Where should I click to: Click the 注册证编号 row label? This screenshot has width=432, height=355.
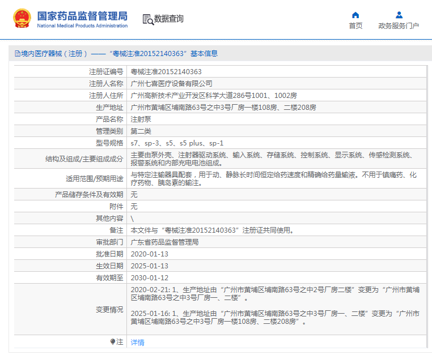coord(106,72)
